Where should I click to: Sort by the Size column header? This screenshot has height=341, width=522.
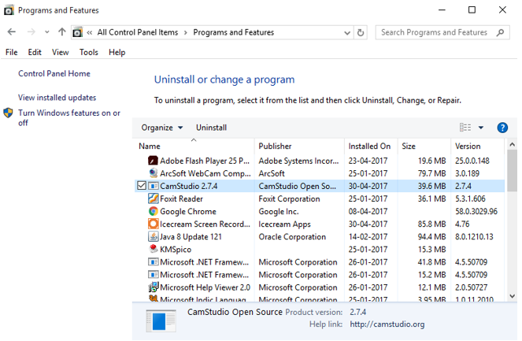(424, 146)
